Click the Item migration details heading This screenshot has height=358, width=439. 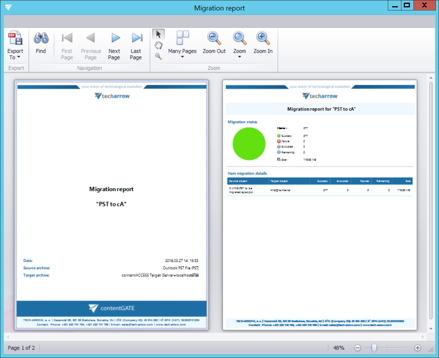click(x=247, y=173)
